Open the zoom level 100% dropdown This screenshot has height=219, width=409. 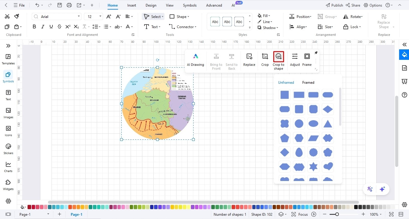[x=376, y=214]
